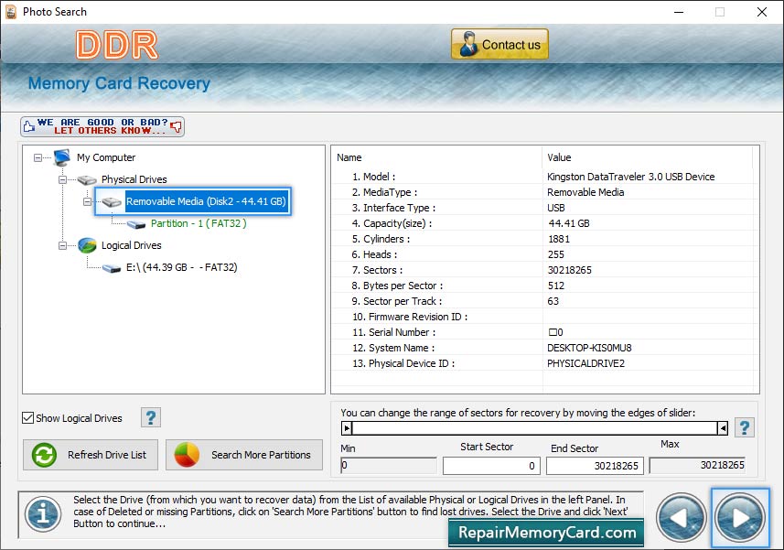
Task: Click the 'DESKTOP-KIS0MU8' value
Action: click(x=589, y=348)
